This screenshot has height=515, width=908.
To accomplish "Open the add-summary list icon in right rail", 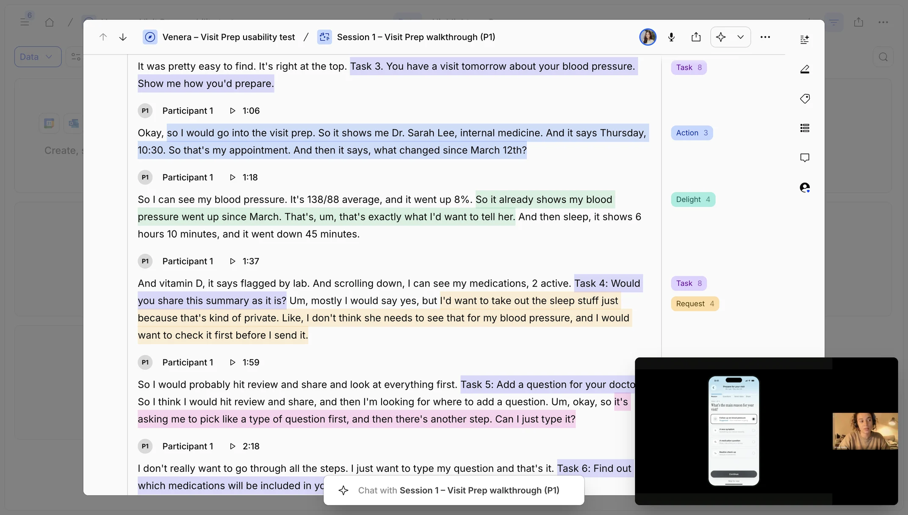I will click(805, 39).
